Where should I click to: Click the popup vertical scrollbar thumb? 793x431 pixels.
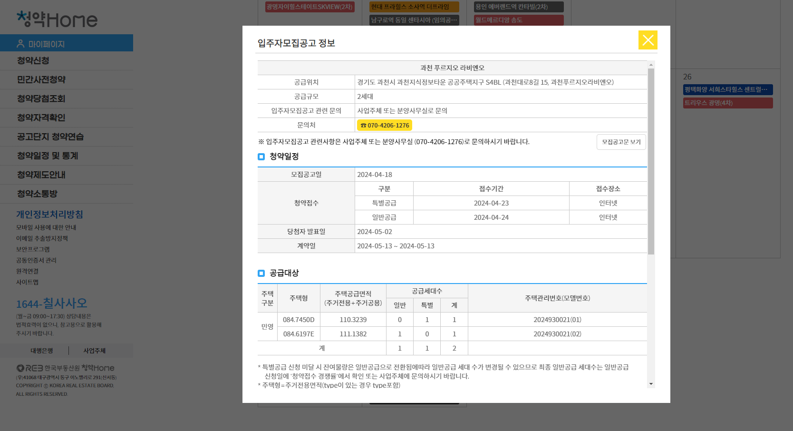(651, 161)
